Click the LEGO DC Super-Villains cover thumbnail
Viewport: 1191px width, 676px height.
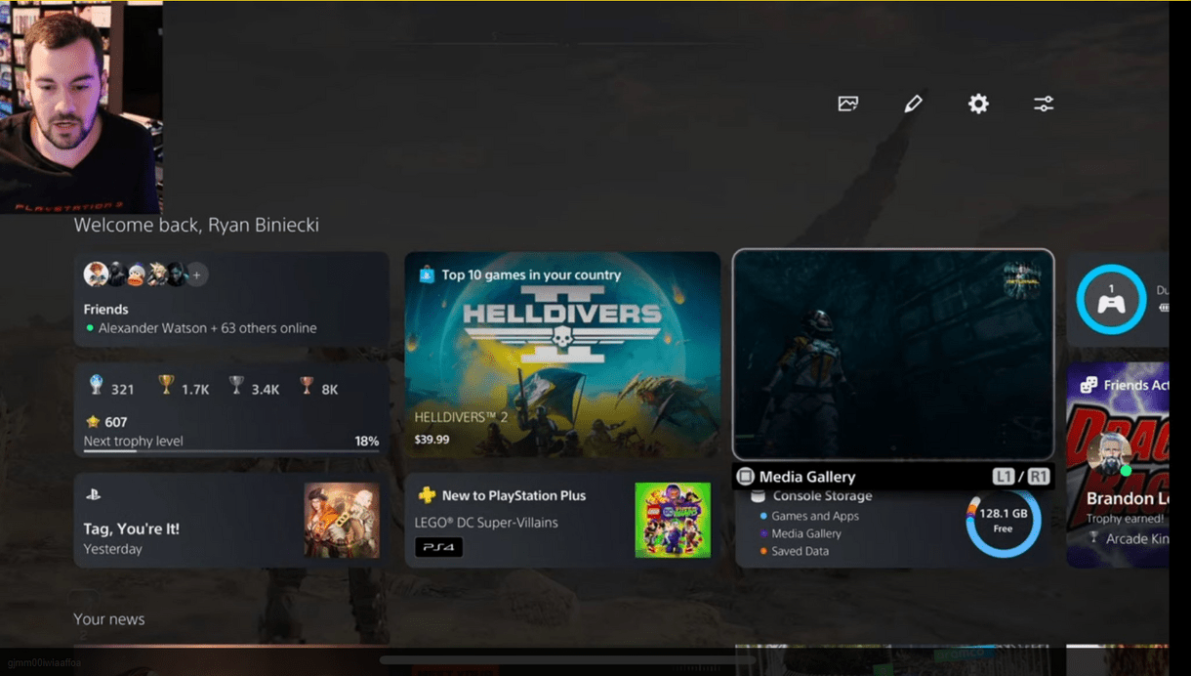tap(673, 521)
